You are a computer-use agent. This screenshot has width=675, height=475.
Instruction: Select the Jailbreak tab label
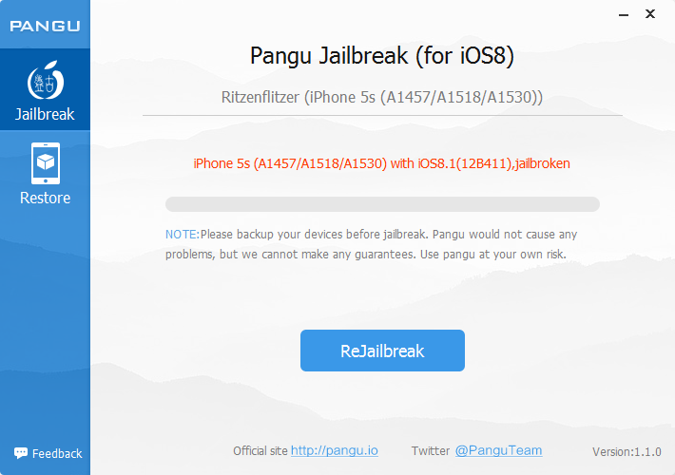[45, 114]
